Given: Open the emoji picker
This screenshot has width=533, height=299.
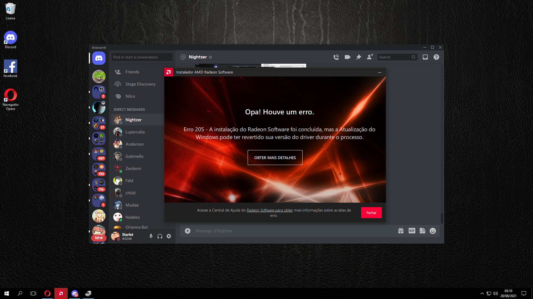Looking at the screenshot, I should pyautogui.click(x=433, y=231).
